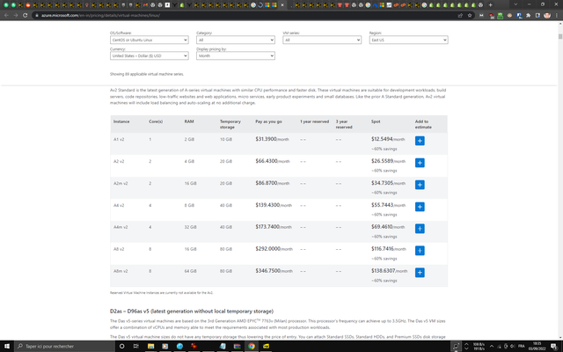563x352 pixels.
Task: Open the Chrome extensions puzzle menu
Action: 528,16
